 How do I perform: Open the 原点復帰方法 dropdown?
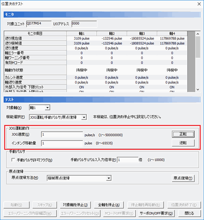point(109,178)
